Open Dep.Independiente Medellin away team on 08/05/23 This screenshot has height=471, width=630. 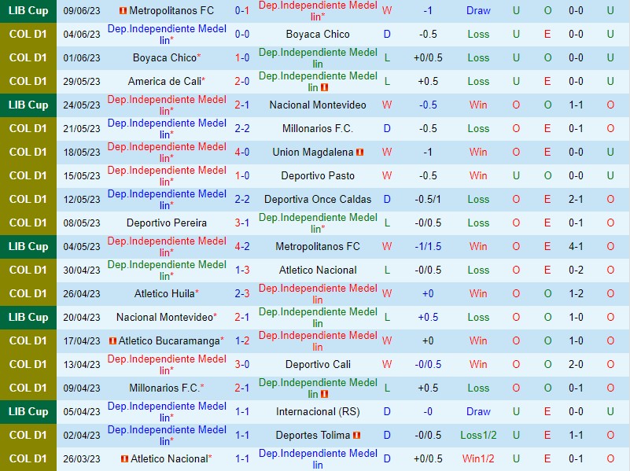point(318,223)
